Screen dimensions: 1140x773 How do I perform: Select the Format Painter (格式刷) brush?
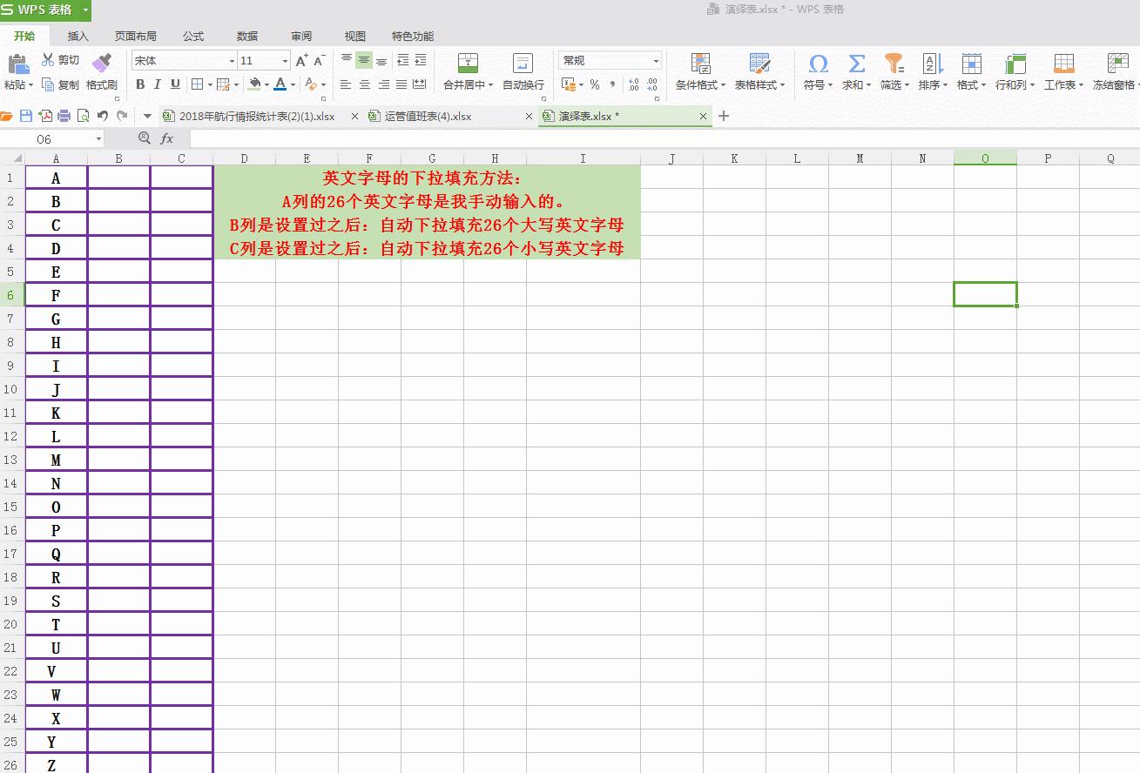coord(102,63)
